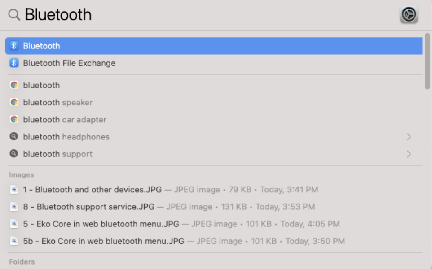Image resolution: width=432 pixels, height=269 pixels.
Task: Choose the 'bluetooth car adapter' suggestion
Action: [x=214, y=119]
